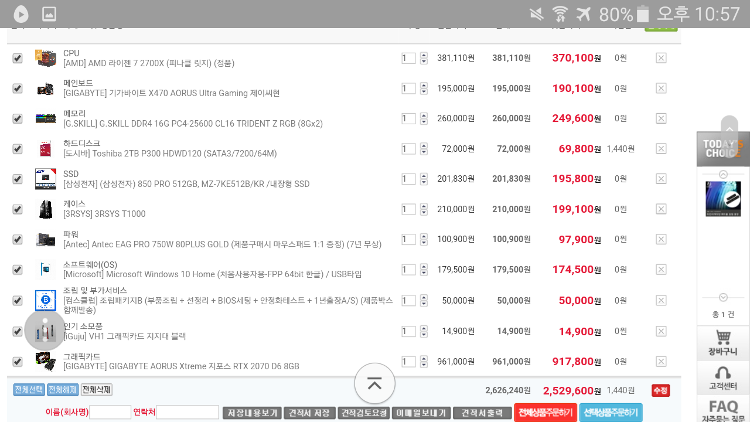
Task: Uncheck the 소프트웨어(OS) item checkbox
Action: click(18, 270)
